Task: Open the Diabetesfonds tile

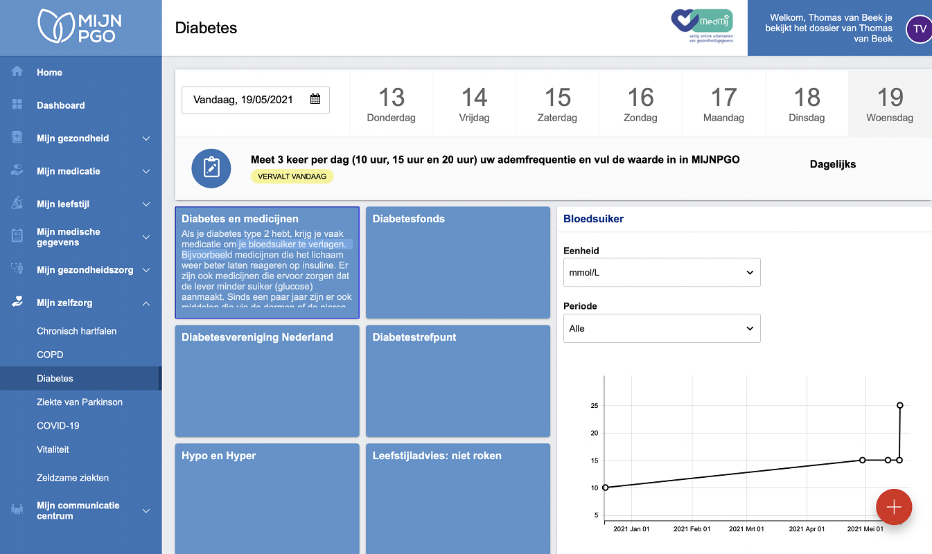Action: (457, 262)
